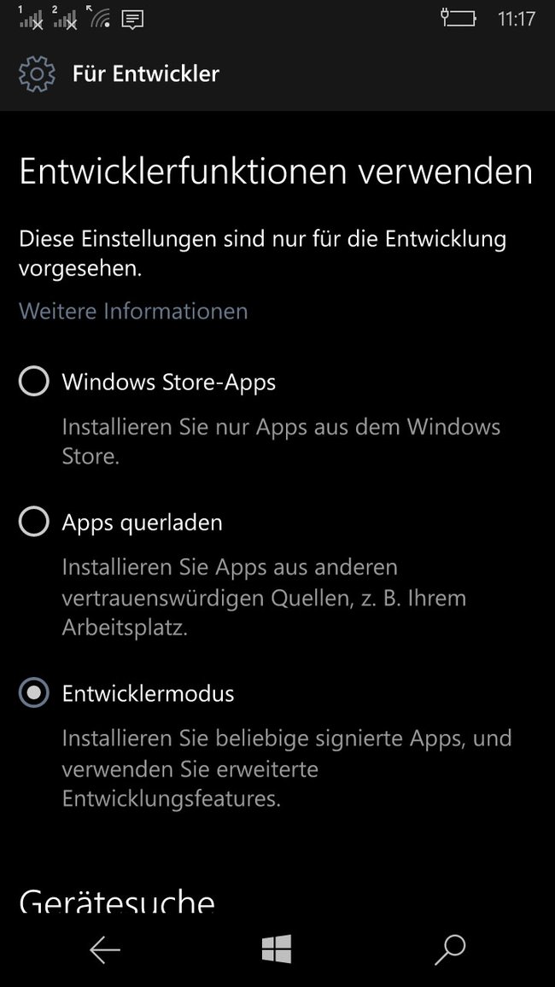Select the Entwicklermodus radio button
This screenshot has height=987, width=555.
click(x=34, y=692)
